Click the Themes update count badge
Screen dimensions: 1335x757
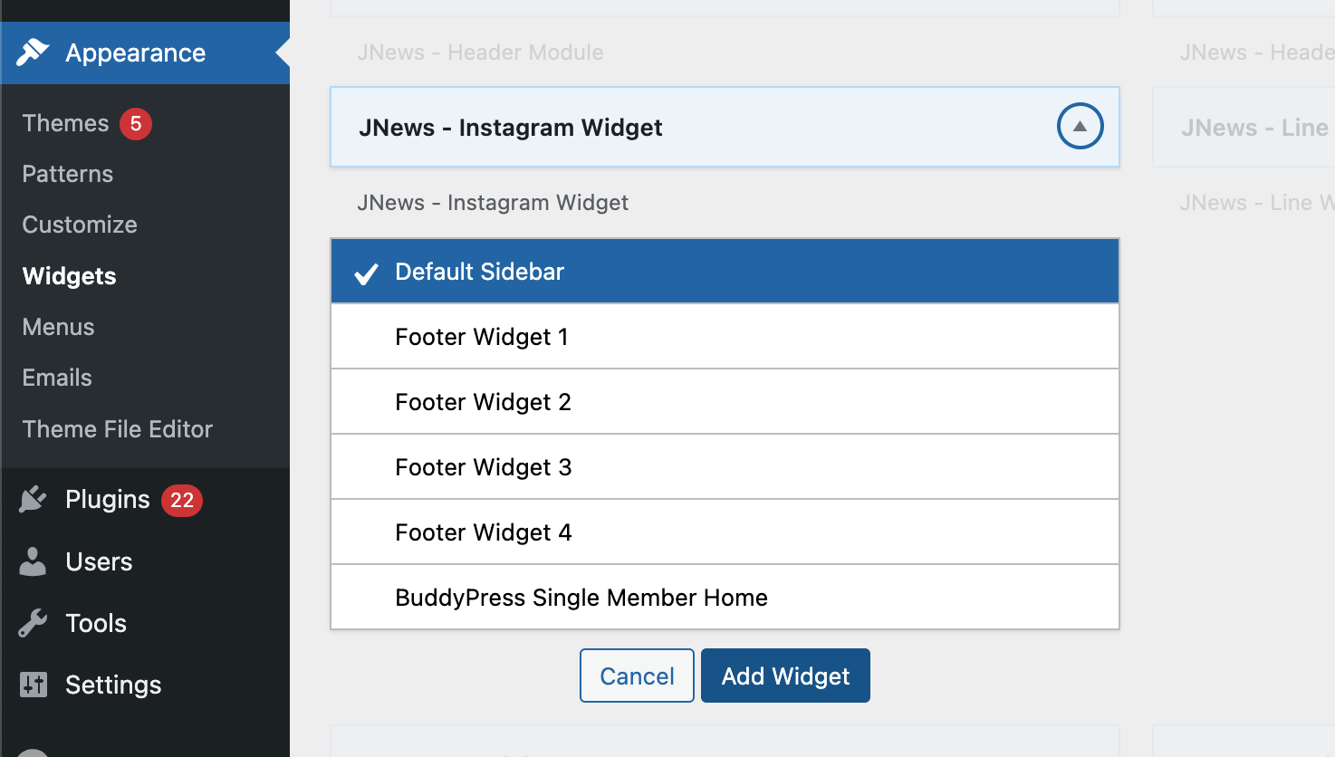tap(136, 123)
